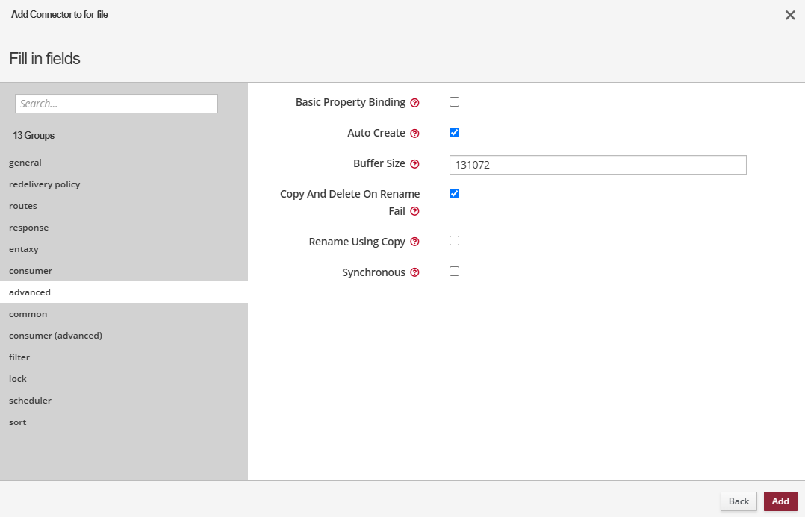This screenshot has height=517, width=805.
Task: Focus the groups Search box
Action: point(116,104)
